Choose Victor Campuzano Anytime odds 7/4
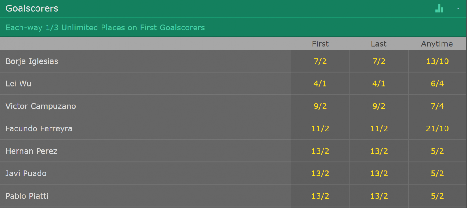 tap(437, 106)
